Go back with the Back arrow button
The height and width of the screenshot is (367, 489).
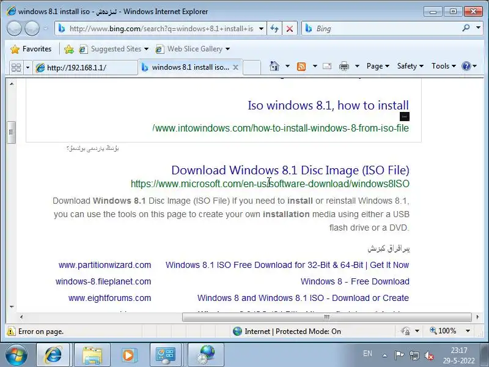point(14,28)
